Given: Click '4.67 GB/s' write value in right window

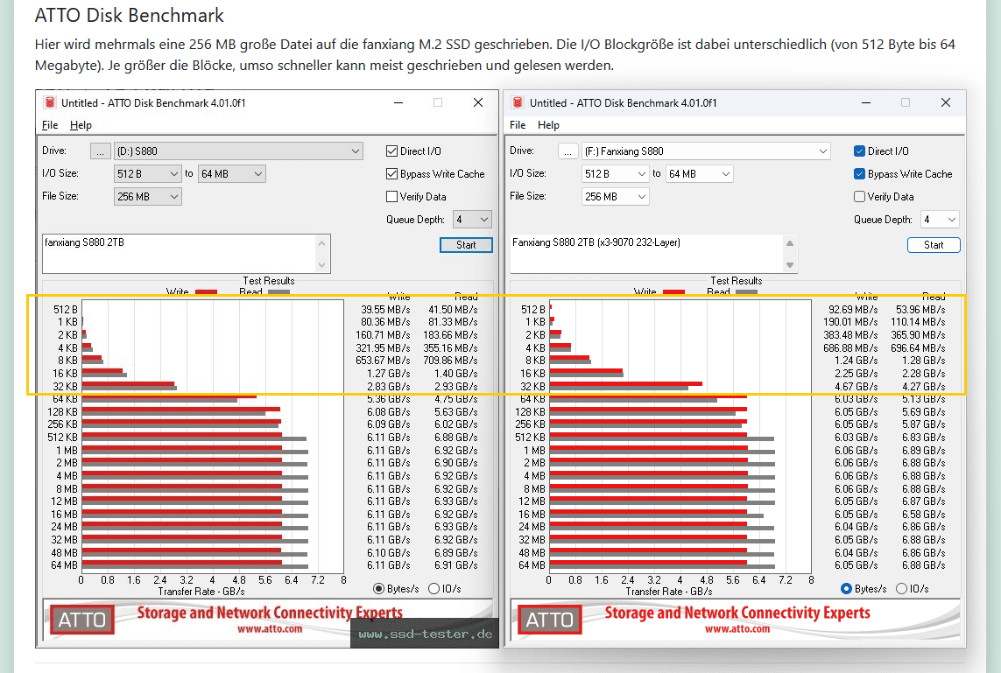Looking at the screenshot, I should [856, 387].
